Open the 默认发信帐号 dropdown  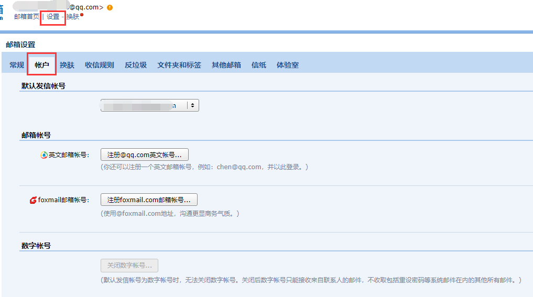pos(150,105)
